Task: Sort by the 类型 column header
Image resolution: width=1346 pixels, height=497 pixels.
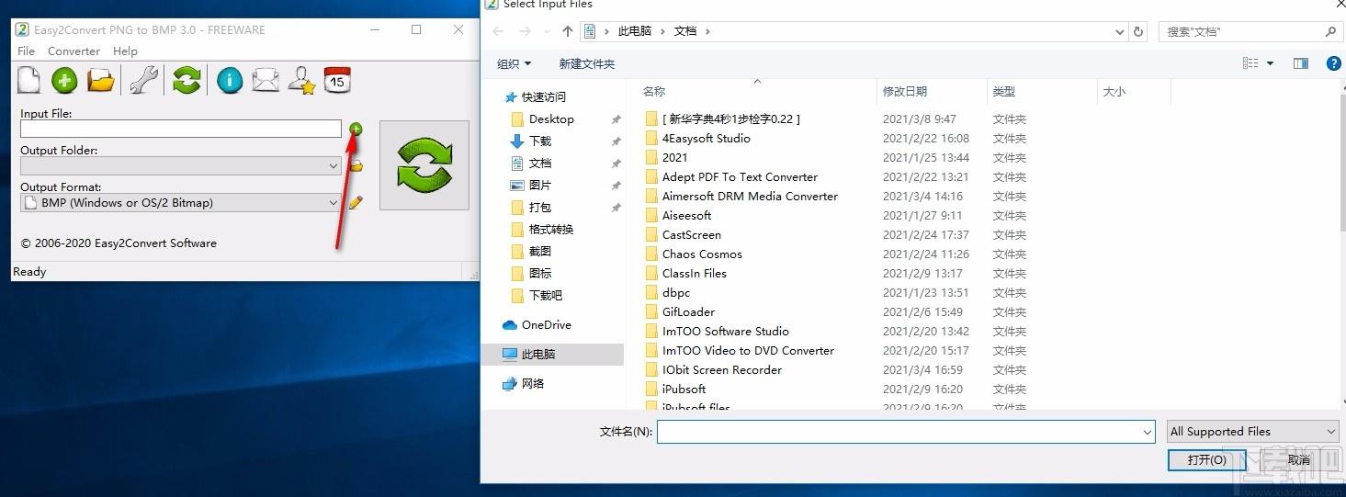Action: (1003, 91)
